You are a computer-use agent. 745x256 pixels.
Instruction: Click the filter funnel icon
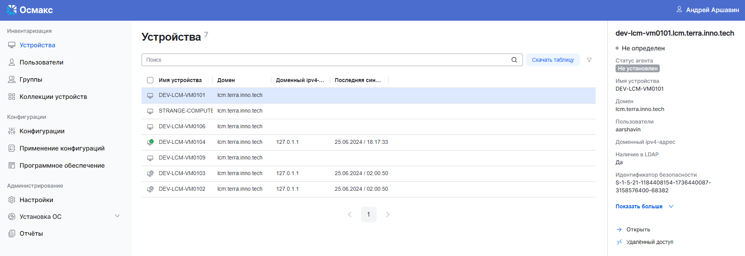click(589, 60)
